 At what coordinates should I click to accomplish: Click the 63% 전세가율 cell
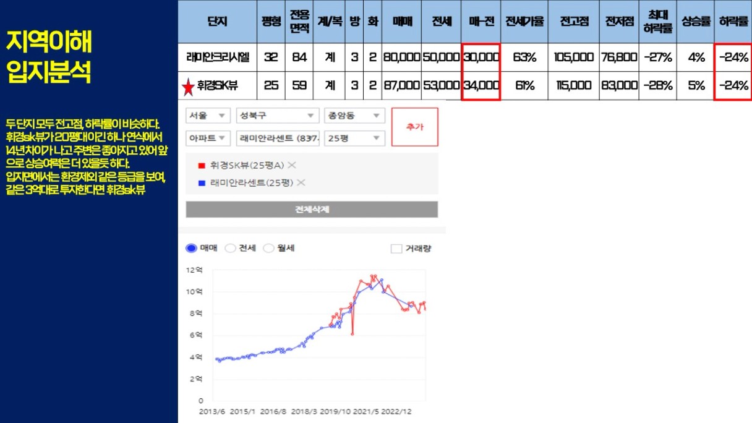[x=524, y=58]
